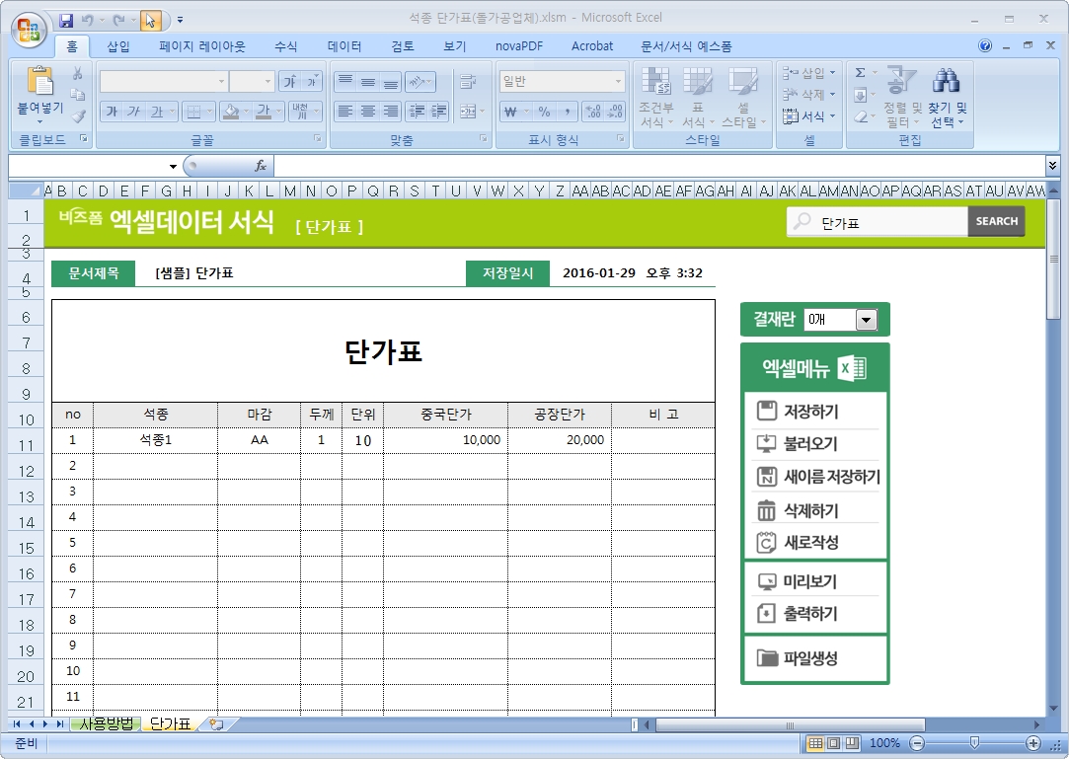Viewport: 1069px width, 759px height.
Task: Open the 삽입 ribbon tab
Action: 117,46
